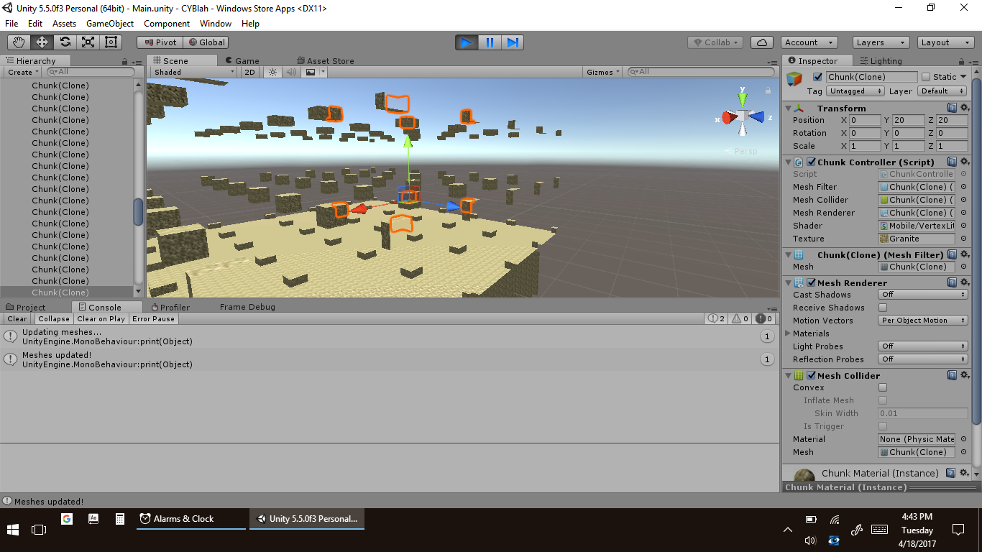Click the Step frame button

513,42
